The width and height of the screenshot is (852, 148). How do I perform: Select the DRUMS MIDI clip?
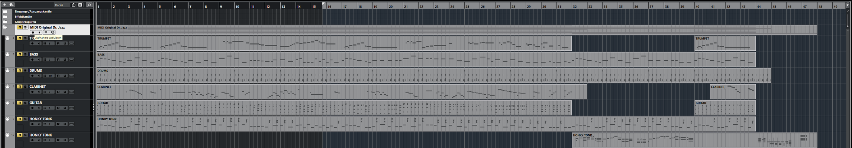point(434,75)
